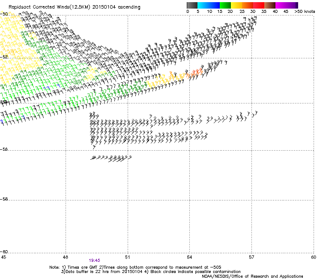Viewport: 317px width, 279px height.
Task: Click the NOAA/NESDIS credit text
Action: (x=252, y=276)
